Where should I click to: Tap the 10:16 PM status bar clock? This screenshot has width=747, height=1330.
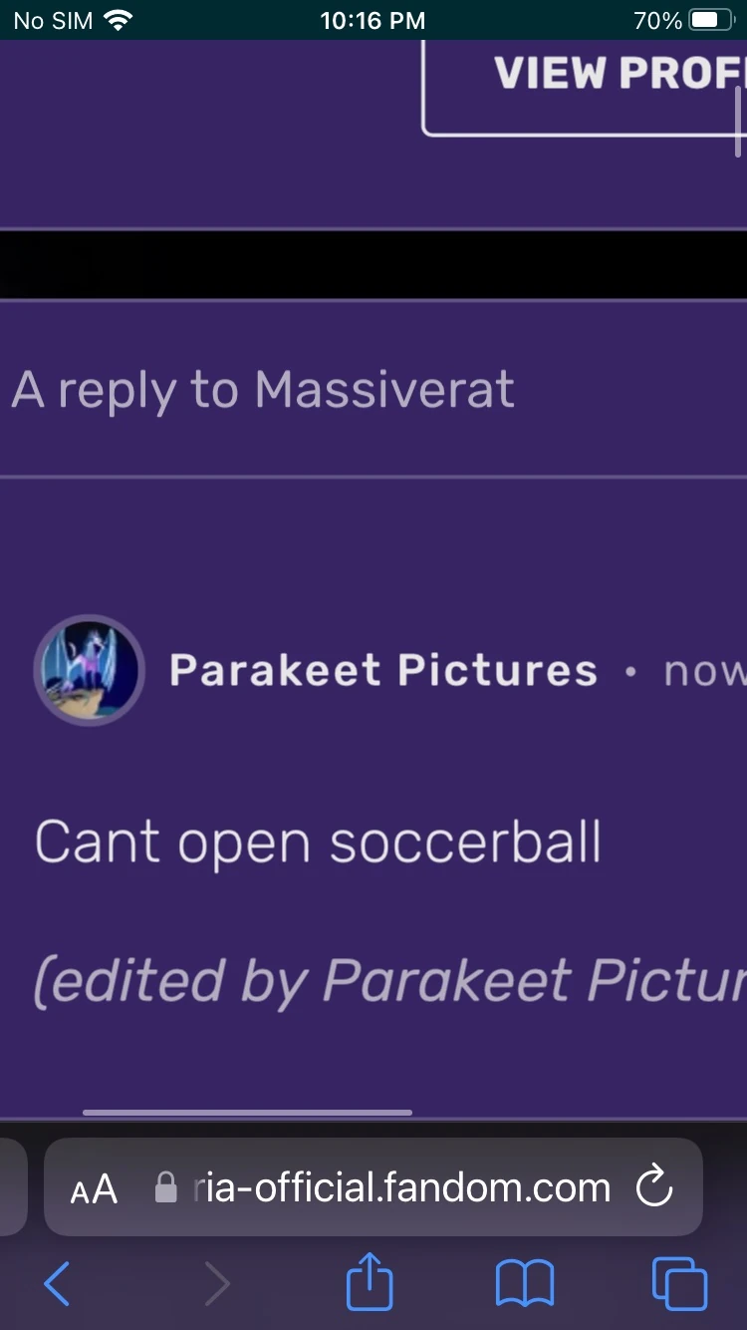pos(373,20)
